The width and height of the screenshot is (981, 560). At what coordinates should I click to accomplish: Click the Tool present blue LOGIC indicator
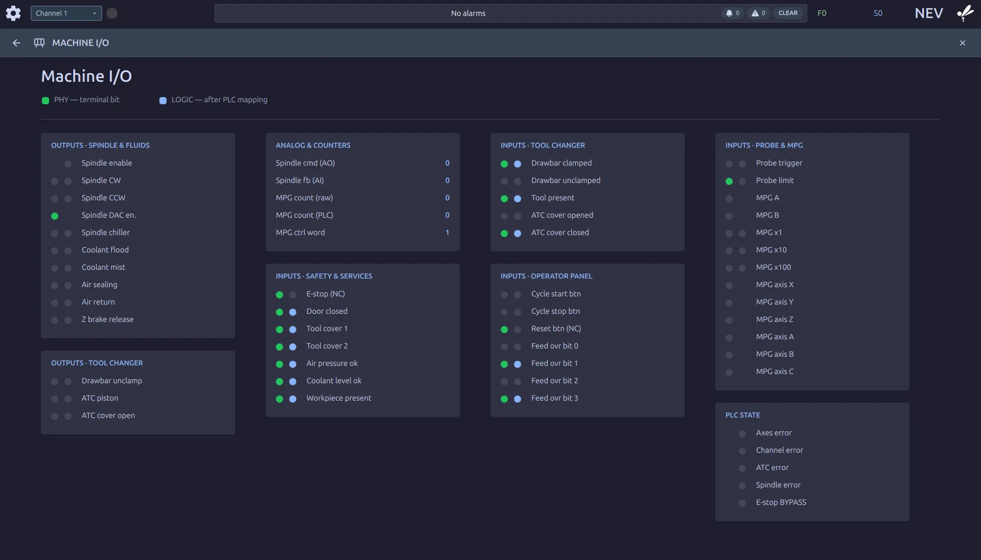(518, 199)
